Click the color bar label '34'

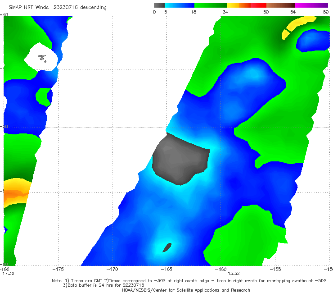[x=225, y=12]
